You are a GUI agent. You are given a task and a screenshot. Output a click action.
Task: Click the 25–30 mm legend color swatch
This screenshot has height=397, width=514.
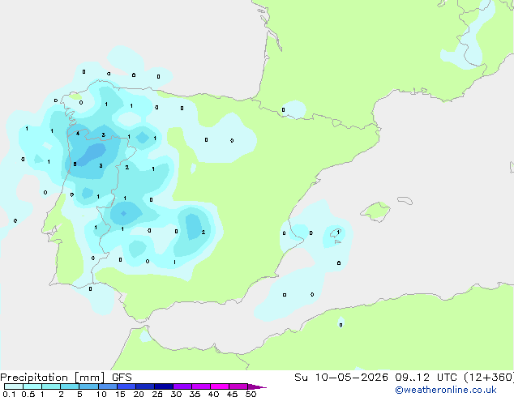click(x=164, y=386)
